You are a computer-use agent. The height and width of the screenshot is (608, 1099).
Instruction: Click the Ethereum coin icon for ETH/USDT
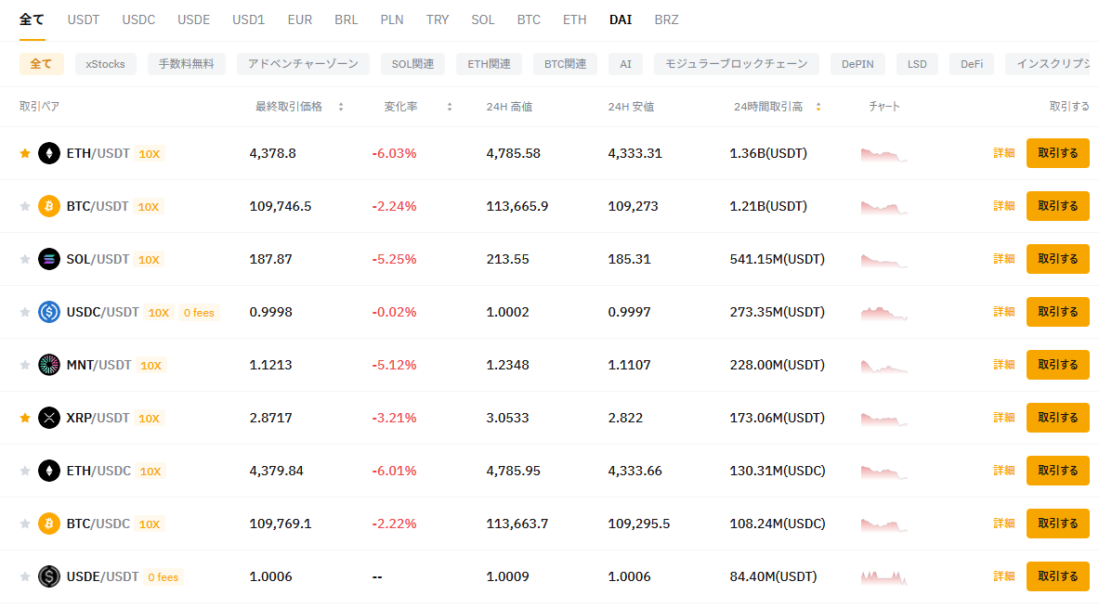click(49, 153)
